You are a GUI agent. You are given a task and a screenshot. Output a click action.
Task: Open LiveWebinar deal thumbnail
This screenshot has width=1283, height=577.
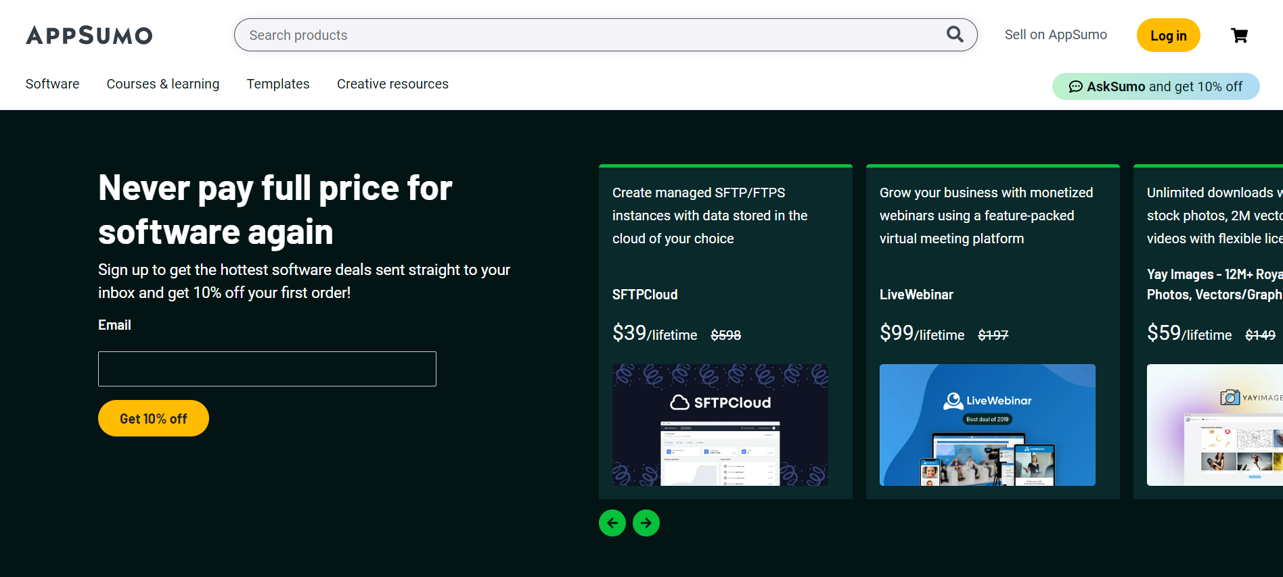(x=987, y=425)
